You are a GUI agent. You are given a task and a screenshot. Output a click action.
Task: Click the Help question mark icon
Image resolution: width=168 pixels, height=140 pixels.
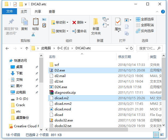(163, 12)
